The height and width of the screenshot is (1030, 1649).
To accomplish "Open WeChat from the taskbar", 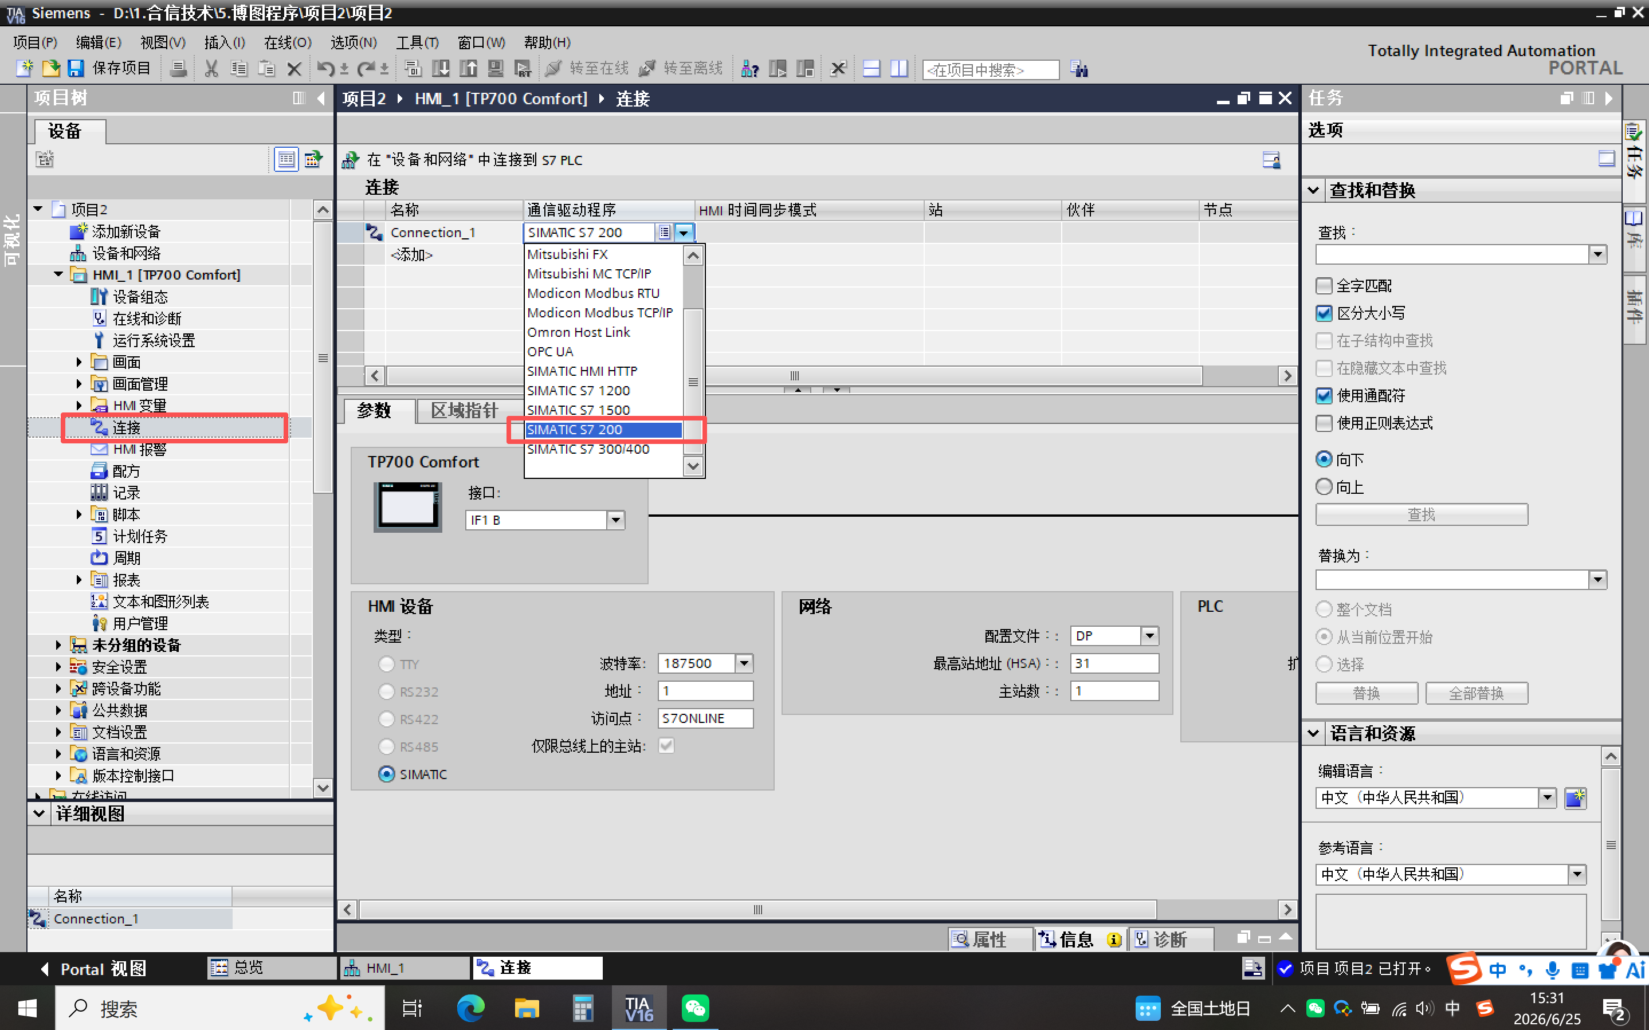I will click(695, 1008).
